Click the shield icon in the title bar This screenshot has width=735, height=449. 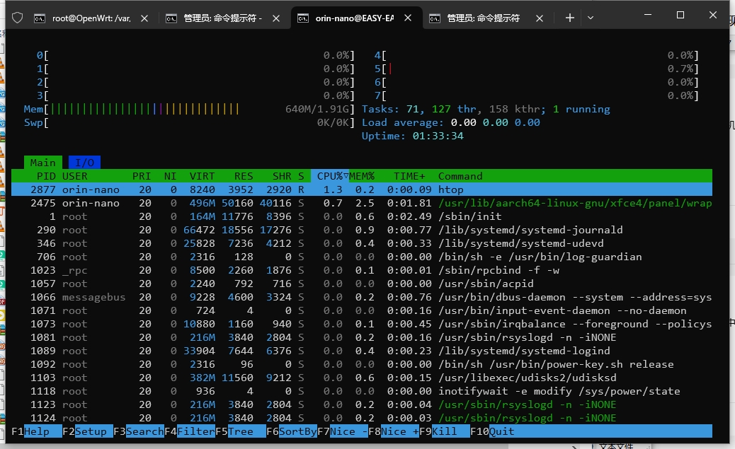[x=18, y=18]
